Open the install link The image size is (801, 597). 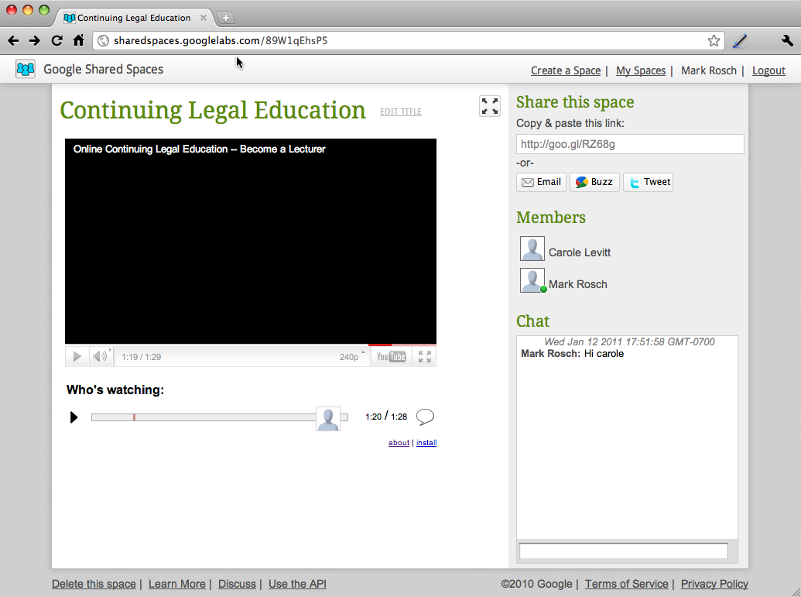point(426,443)
